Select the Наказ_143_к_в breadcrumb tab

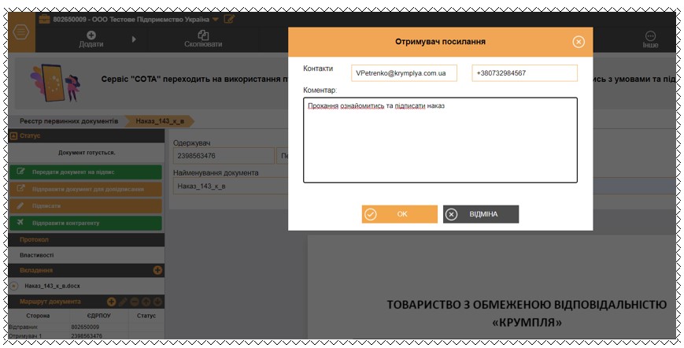point(160,121)
